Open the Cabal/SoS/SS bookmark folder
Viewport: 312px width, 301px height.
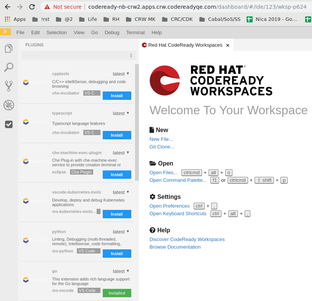[220, 19]
